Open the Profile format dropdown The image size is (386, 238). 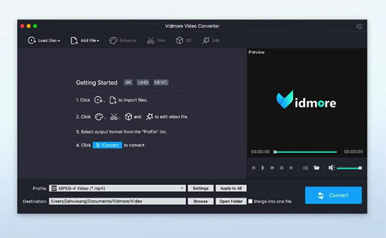[x=117, y=188]
